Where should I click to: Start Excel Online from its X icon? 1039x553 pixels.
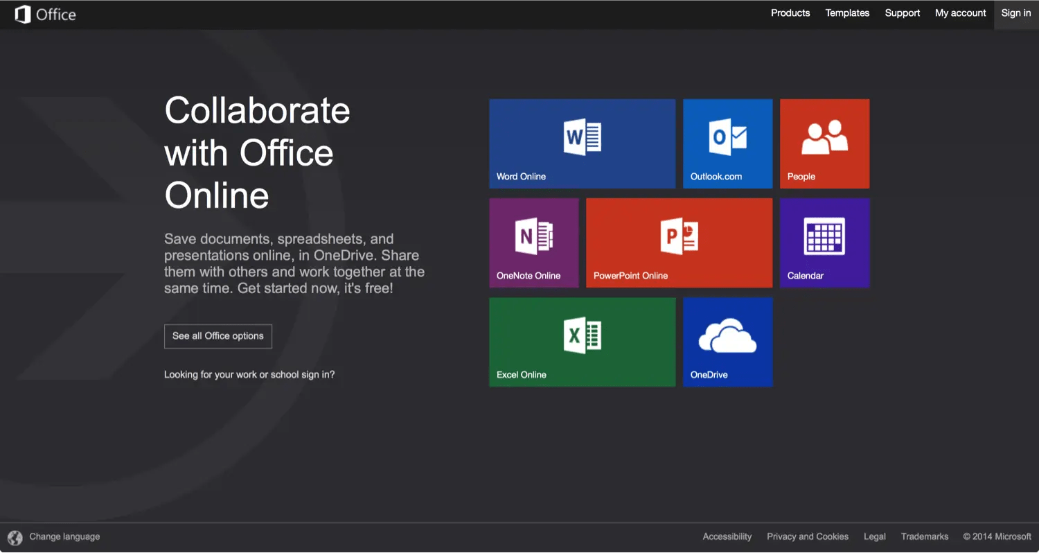[583, 335]
